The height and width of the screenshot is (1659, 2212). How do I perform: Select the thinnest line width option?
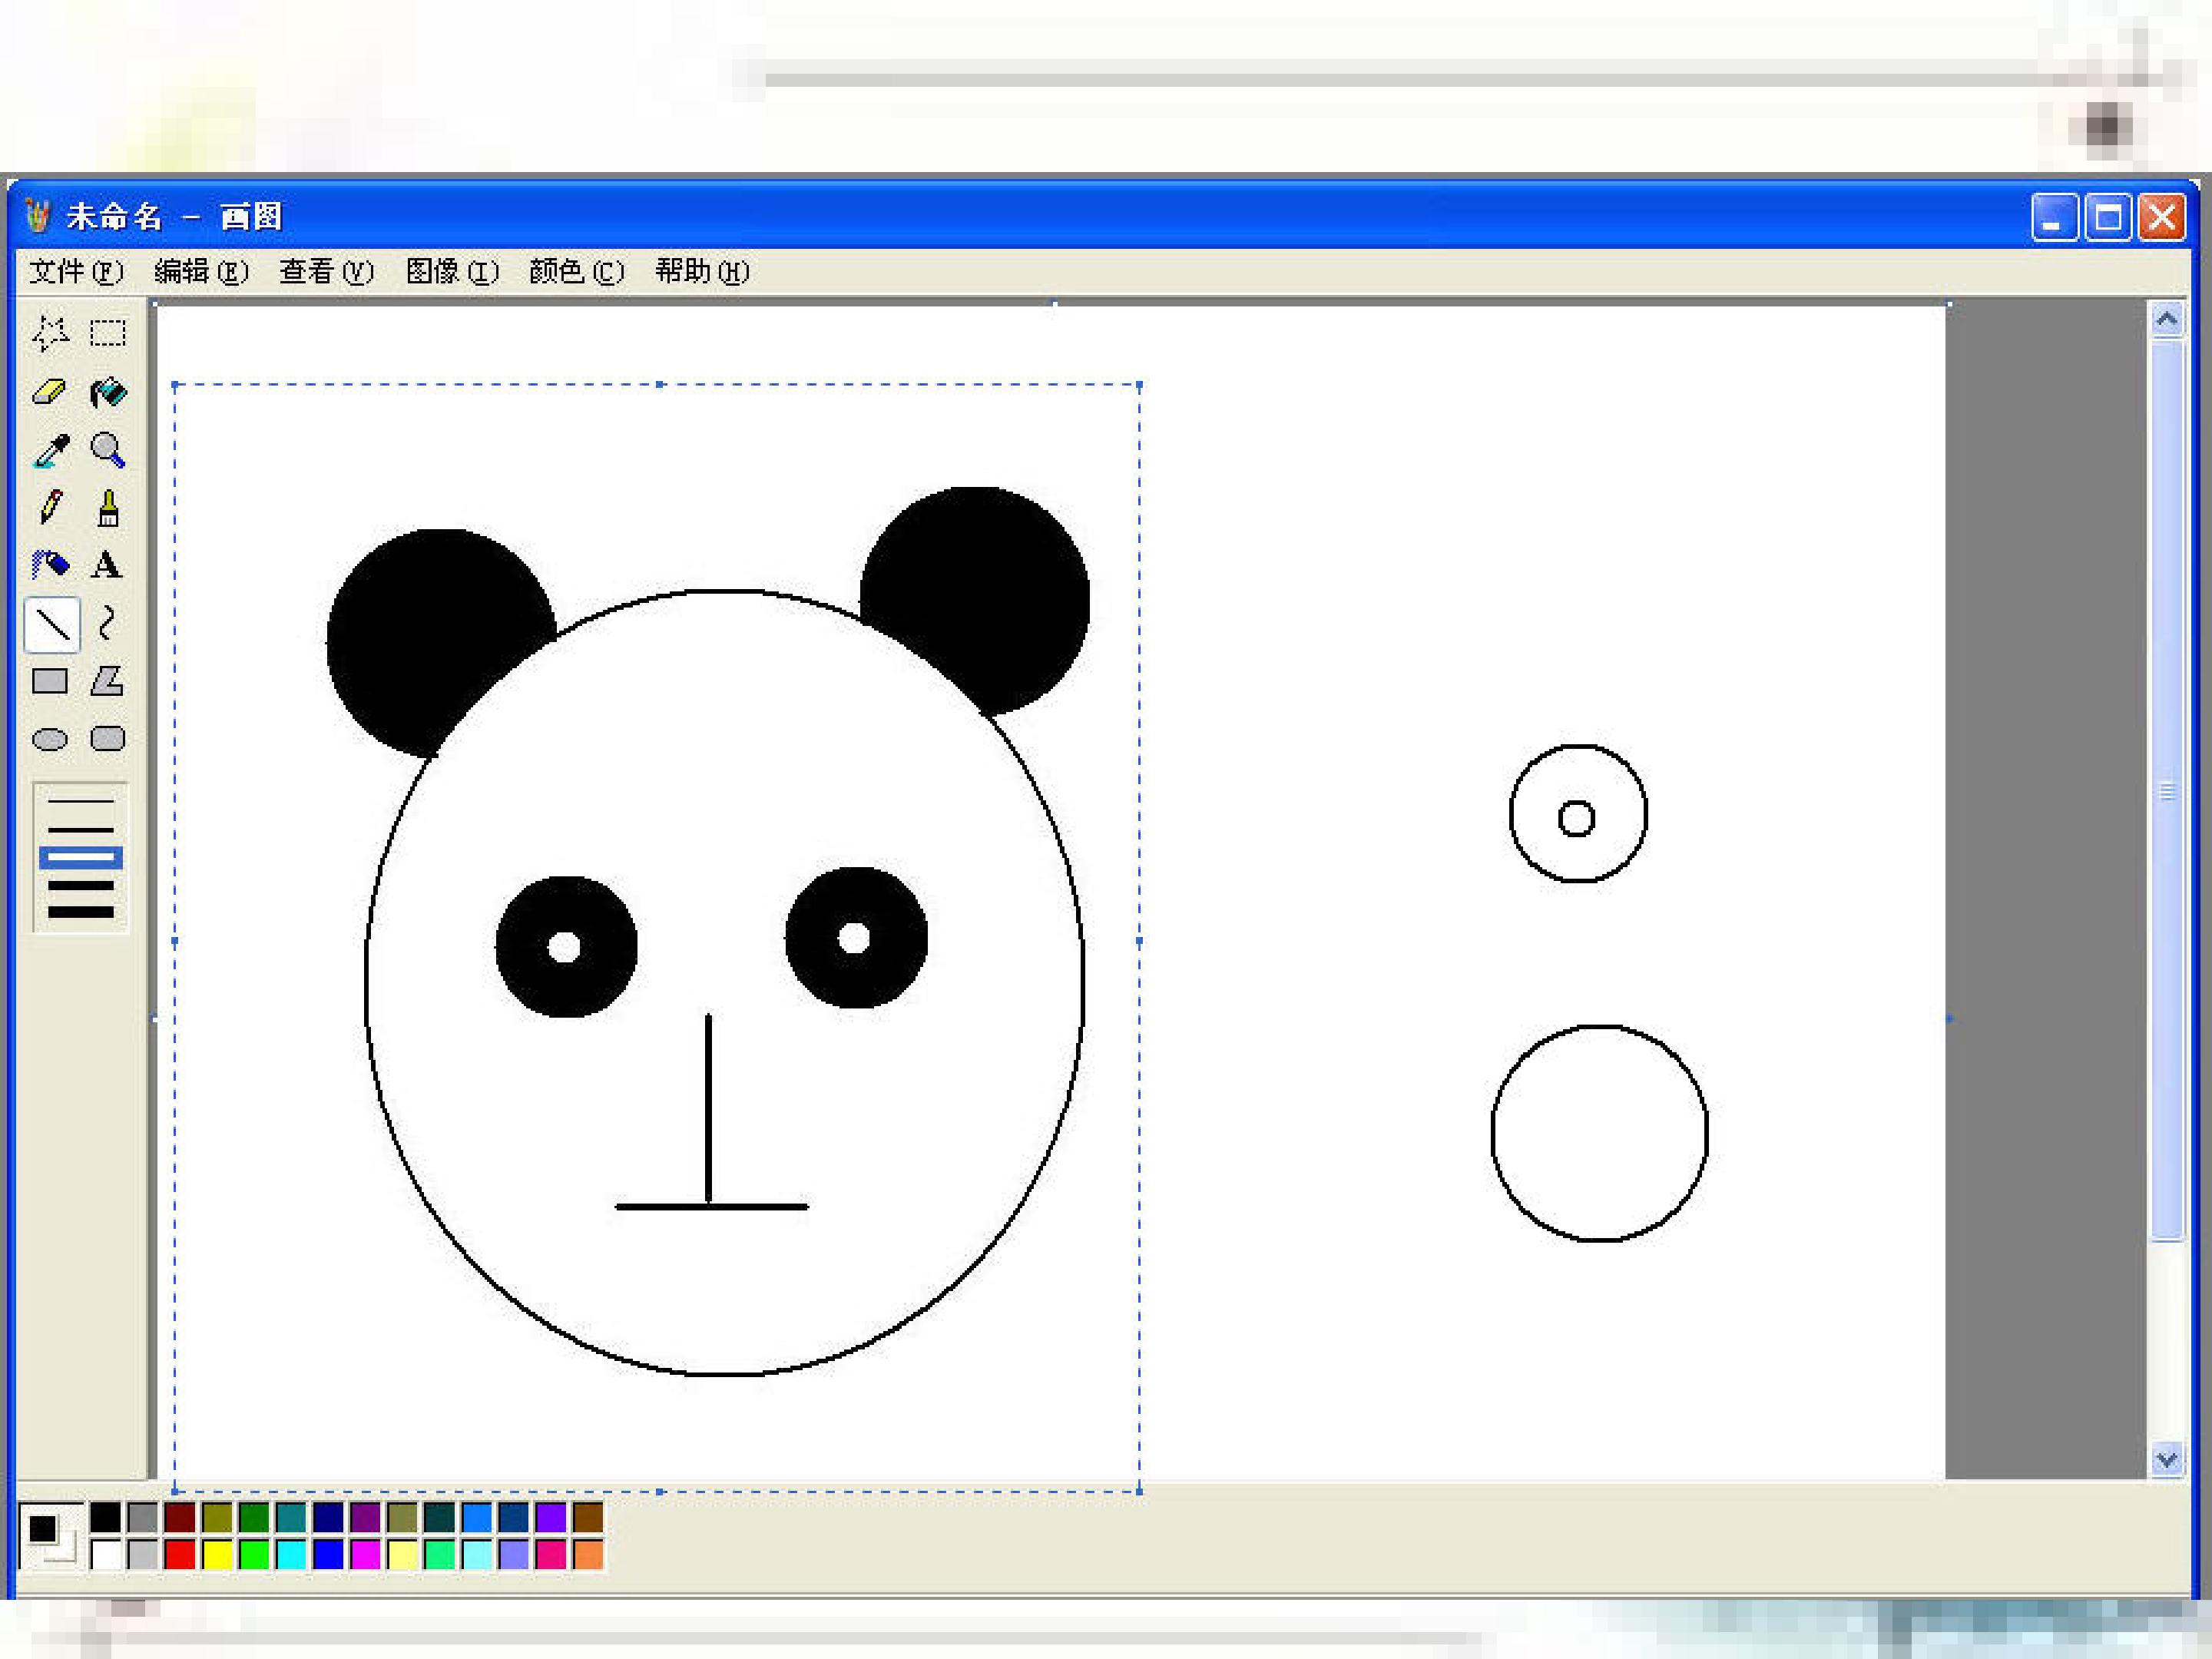[81, 801]
